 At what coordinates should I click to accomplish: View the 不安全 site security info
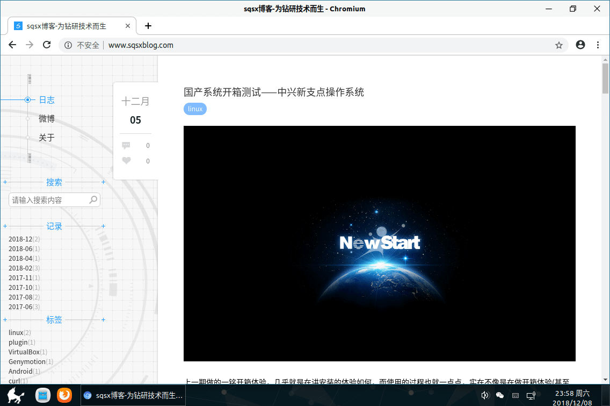pyautogui.click(x=82, y=45)
